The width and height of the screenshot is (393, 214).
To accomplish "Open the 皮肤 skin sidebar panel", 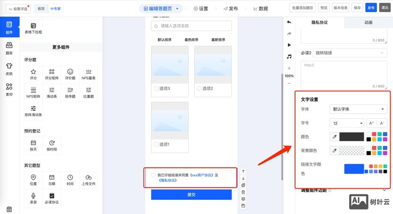I will pos(9,69).
